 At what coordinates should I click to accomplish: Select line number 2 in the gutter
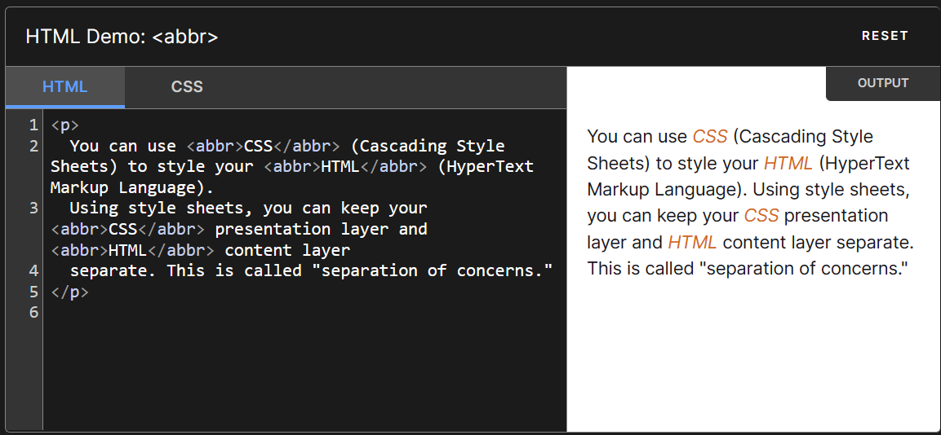33,147
